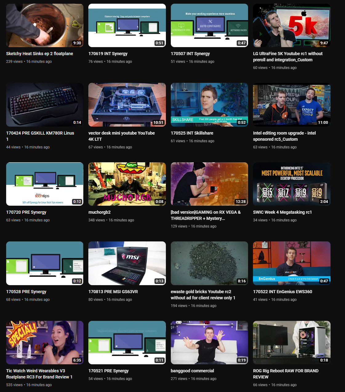The image size is (345, 392).
Task: Open the MSI GS63VR laptop thumbnail
Action: click(x=127, y=263)
